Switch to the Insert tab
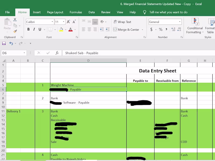The height and width of the screenshot is (161, 215). (37, 12)
